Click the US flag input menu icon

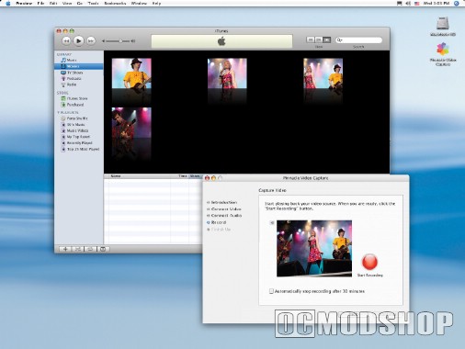[416, 4]
